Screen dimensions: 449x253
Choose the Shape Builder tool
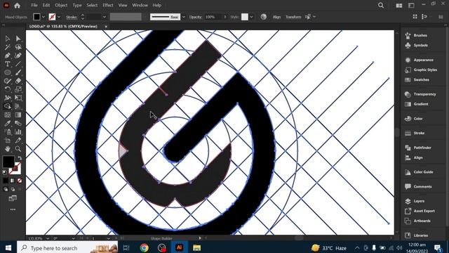click(x=8, y=106)
